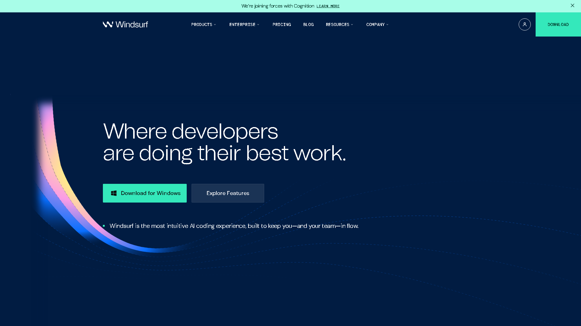Open the profile avatar in the header
The image size is (581, 326).
pos(524,24)
